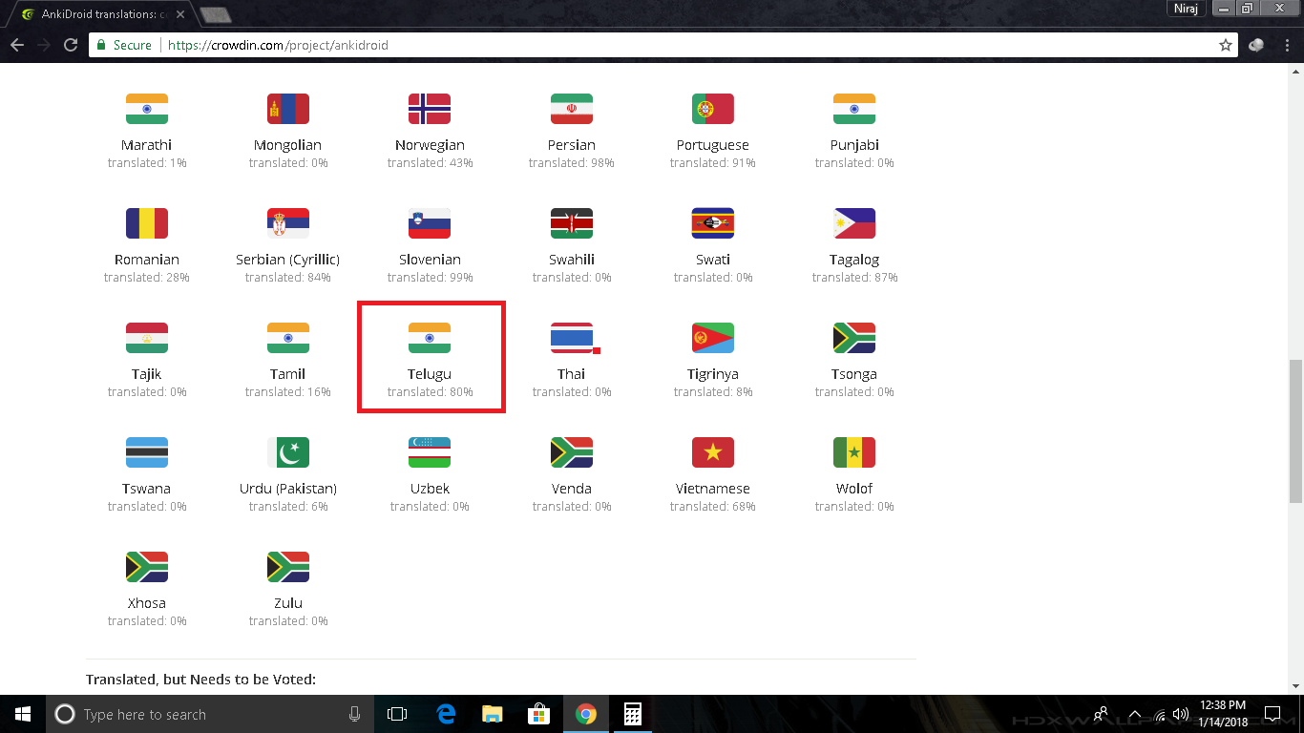Click the page's vertical scrollbar thumb

point(1295,430)
